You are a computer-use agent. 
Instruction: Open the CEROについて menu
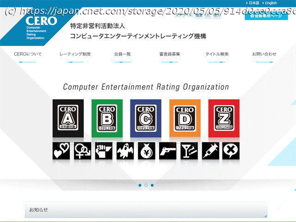click(x=28, y=54)
